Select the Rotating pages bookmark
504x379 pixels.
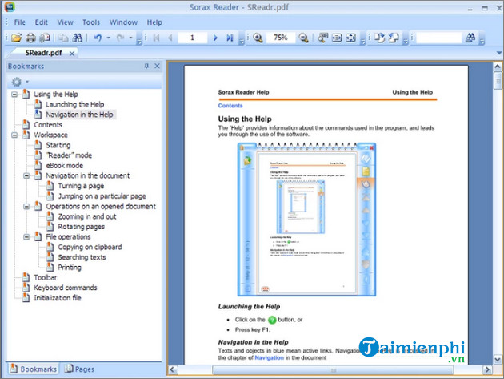82,227
